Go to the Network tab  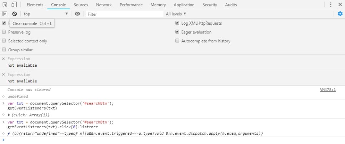pyautogui.click(x=104, y=5)
